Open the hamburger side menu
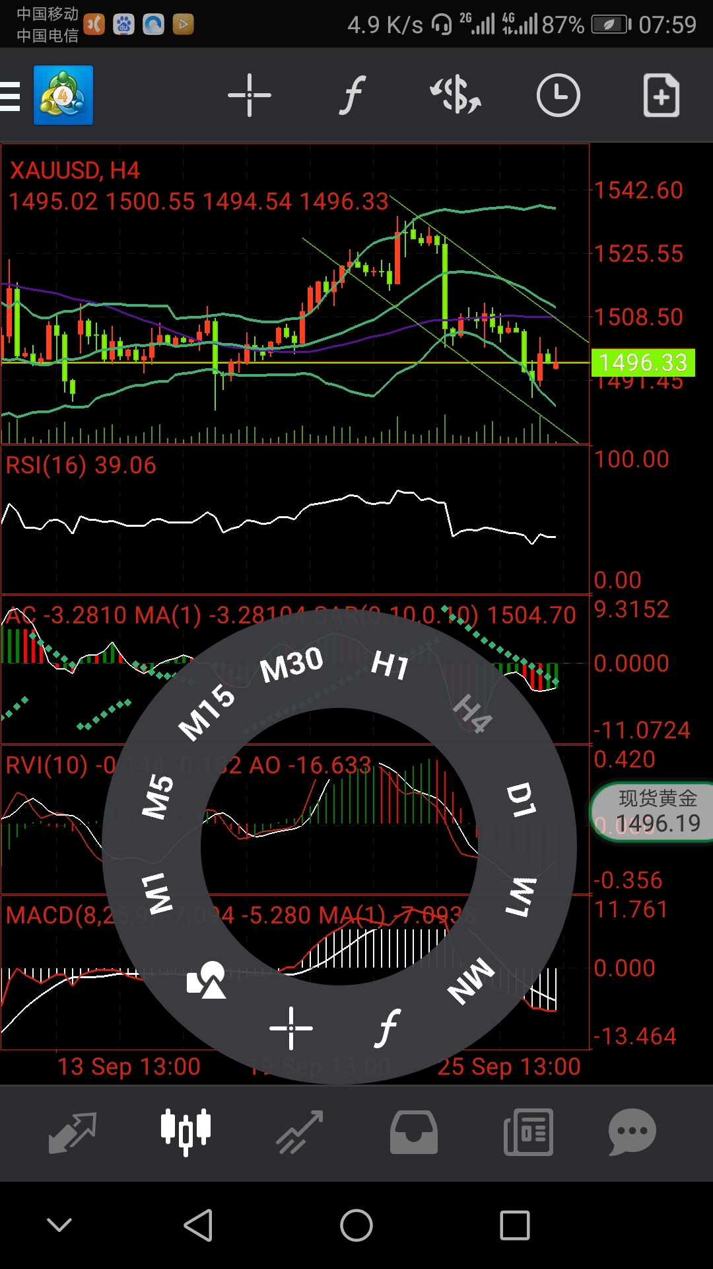 pyautogui.click(x=10, y=96)
